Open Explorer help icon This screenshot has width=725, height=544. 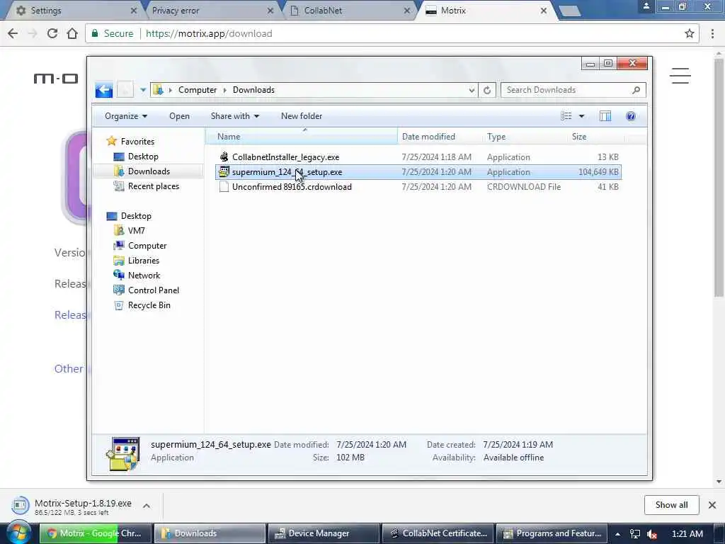(x=630, y=116)
